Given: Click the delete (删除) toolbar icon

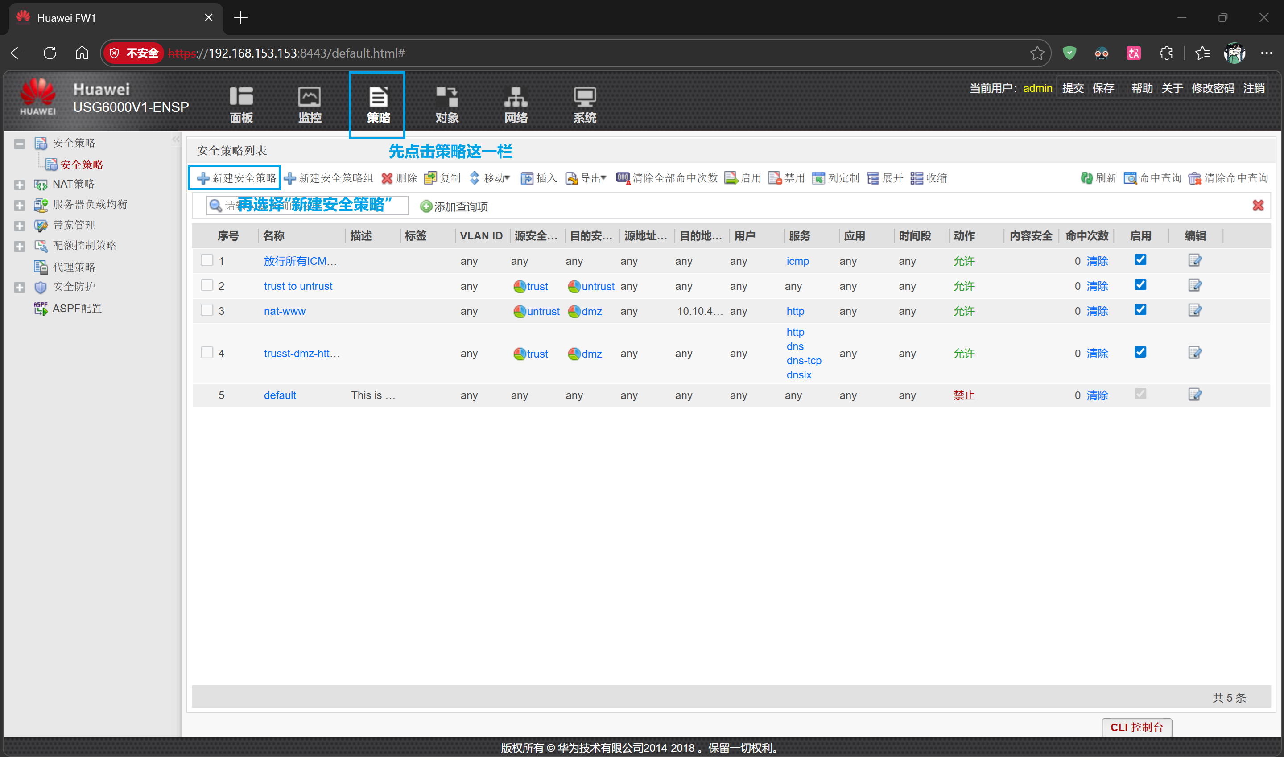Looking at the screenshot, I should point(387,178).
